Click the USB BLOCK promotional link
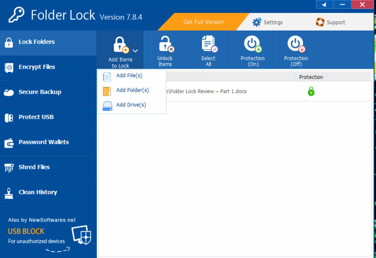Screen dimensions: 376x258 (26, 231)
